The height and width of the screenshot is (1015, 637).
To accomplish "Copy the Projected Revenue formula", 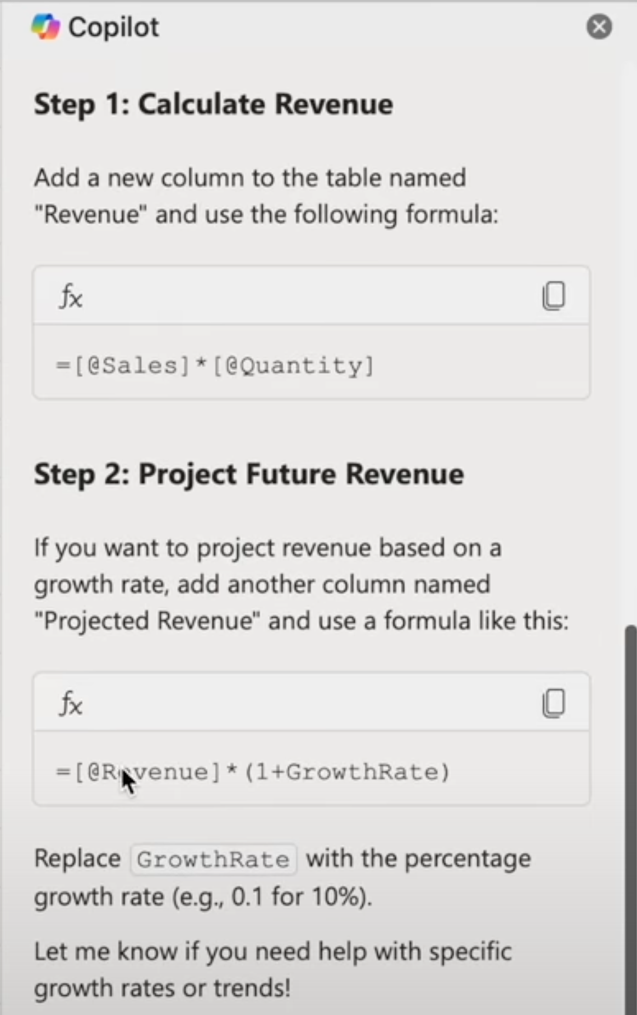I will point(554,703).
